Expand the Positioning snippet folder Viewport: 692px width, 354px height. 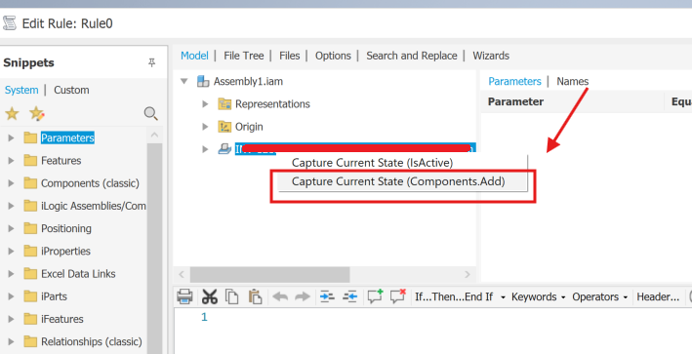point(11,228)
